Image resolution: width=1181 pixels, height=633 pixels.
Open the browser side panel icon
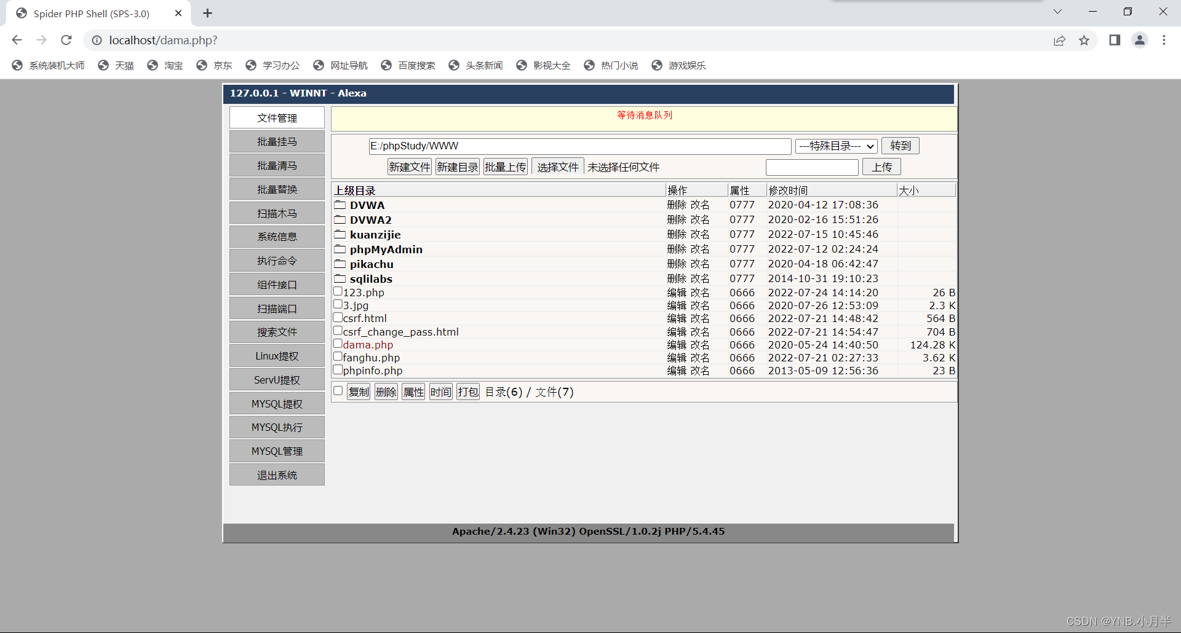1115,40
